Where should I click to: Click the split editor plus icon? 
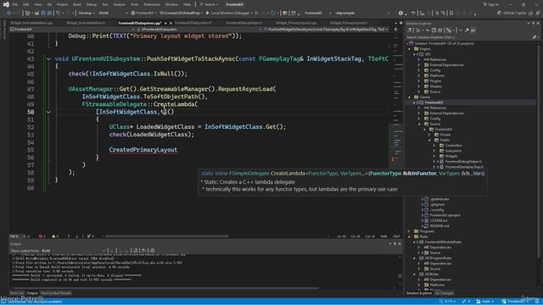(x=396, y=30)
